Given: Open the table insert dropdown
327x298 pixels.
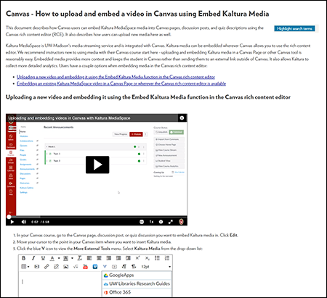Looking at the screenshot, I should 25,267.
